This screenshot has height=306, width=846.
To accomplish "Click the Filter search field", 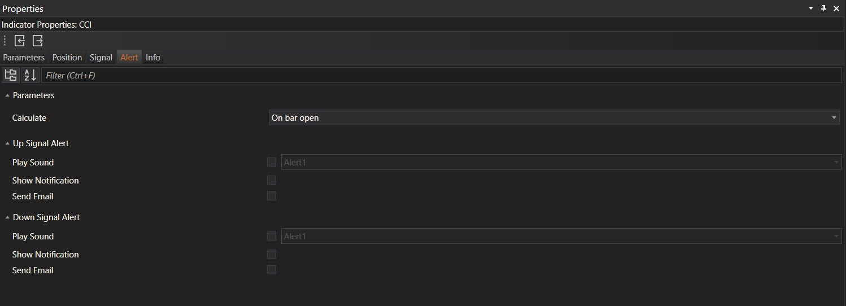I will 441,75.
